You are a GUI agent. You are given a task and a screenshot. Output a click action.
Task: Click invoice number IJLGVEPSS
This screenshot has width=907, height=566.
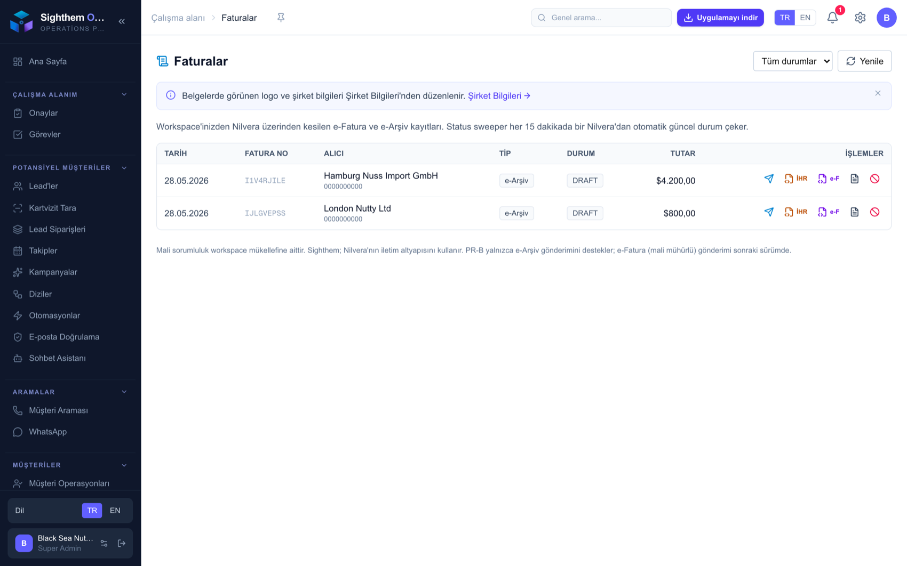tap(265, 213)
